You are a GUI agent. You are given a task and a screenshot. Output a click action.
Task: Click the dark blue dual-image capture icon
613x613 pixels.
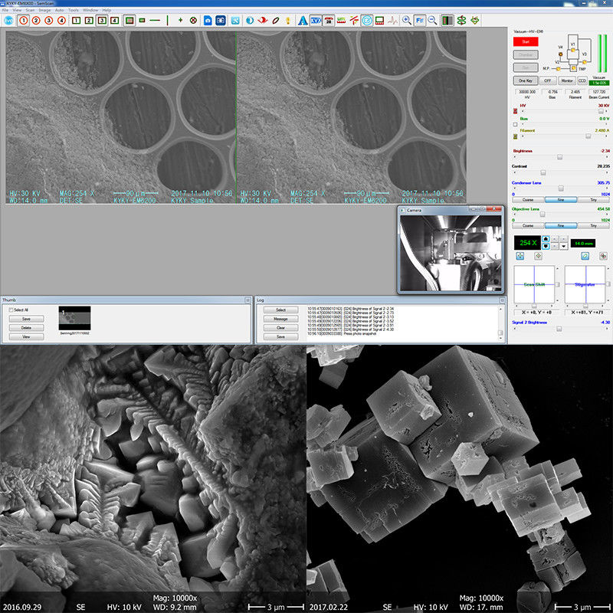coord(221,21)
